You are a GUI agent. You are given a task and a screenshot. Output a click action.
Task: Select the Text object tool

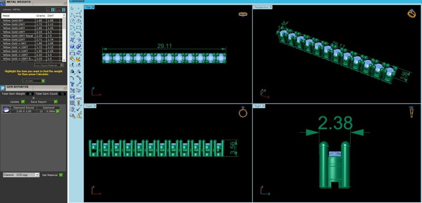[x=72, y=84]
